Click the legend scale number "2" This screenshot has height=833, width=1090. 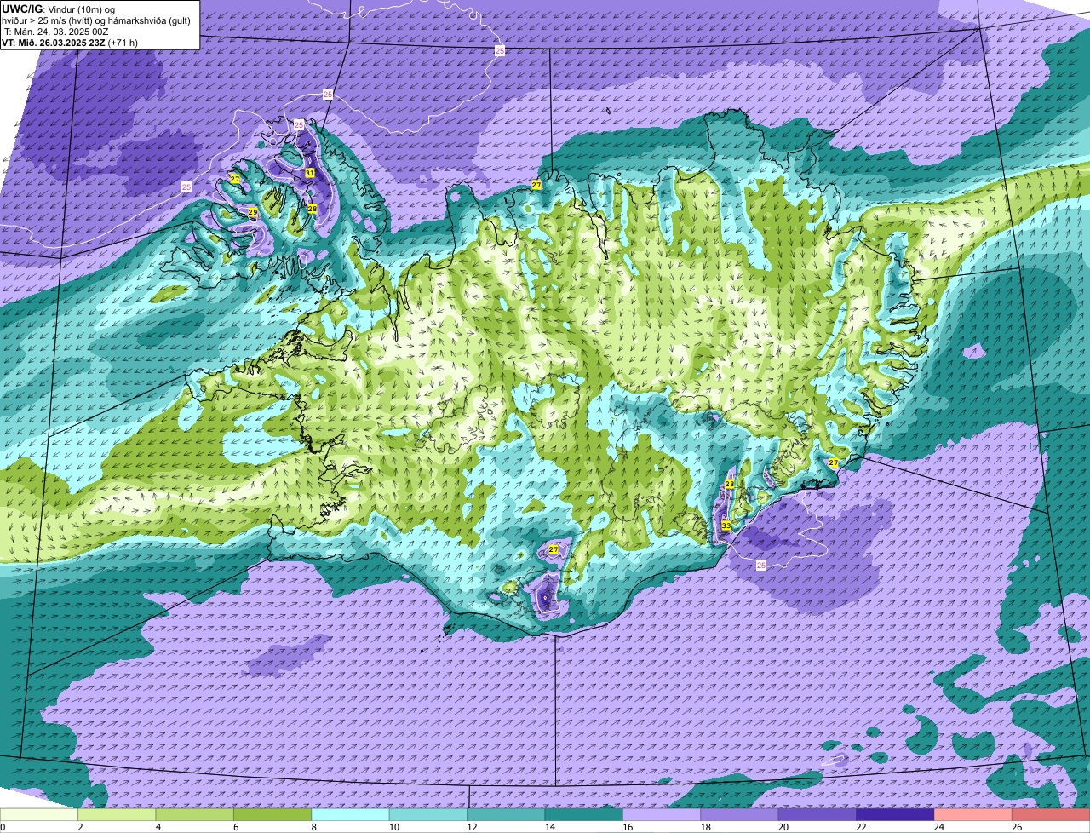pos(80,827)
